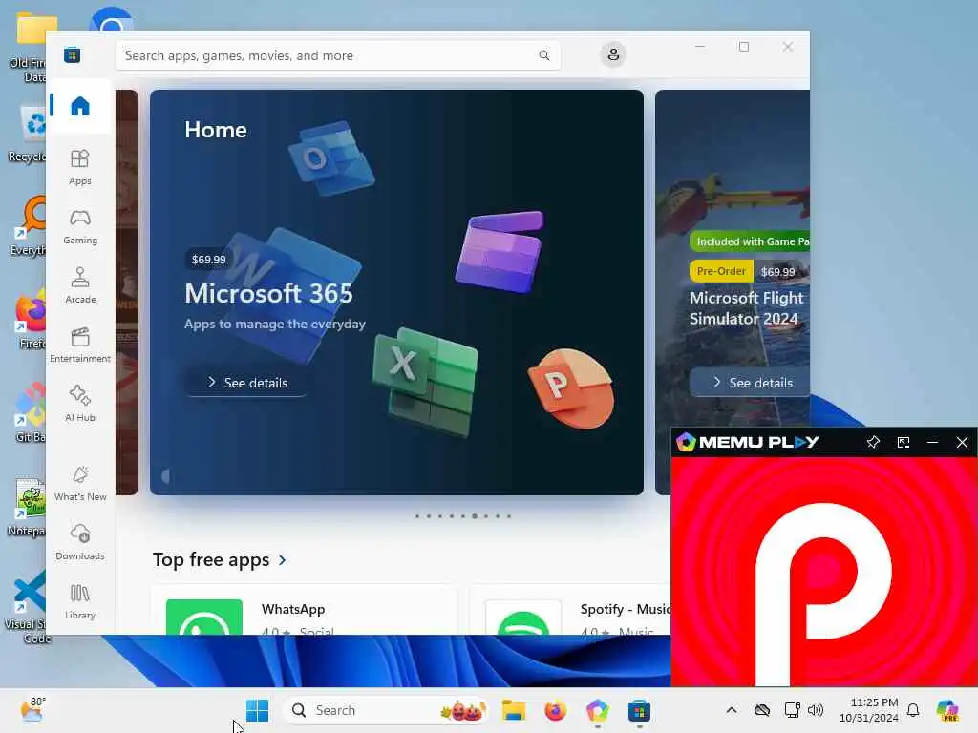The image size is (978, 733).
Task: Open volume control in system tray
Action: (816, 710)
